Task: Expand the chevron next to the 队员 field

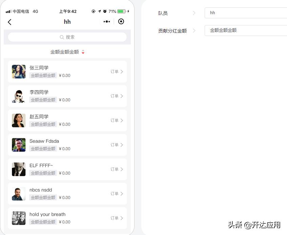Action: pyautogui.click(x=194, y=13)
